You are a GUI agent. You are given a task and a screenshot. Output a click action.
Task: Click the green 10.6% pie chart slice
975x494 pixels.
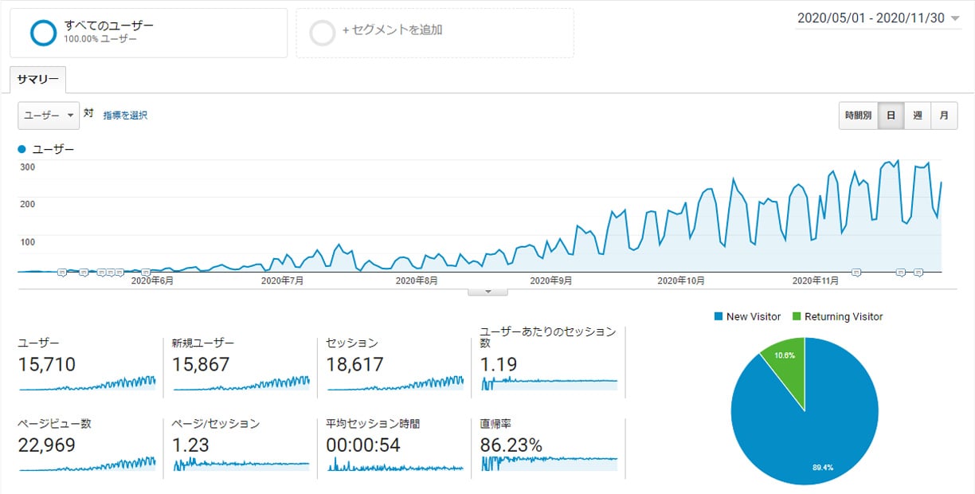[x=785, y=357]
